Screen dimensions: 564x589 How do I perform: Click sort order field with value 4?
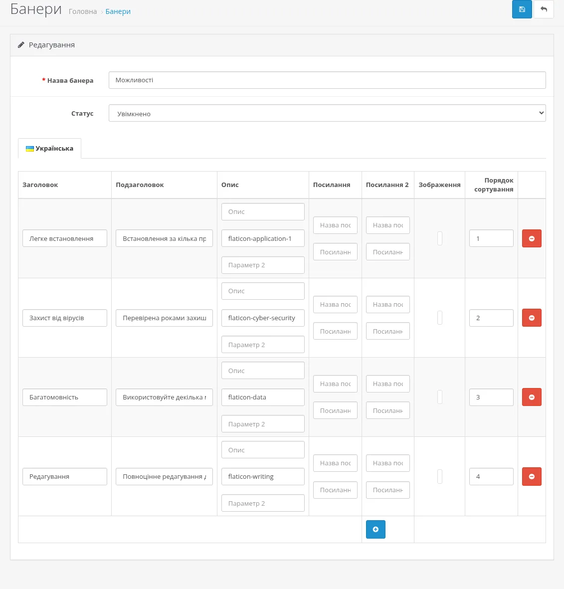click(491, 476)
